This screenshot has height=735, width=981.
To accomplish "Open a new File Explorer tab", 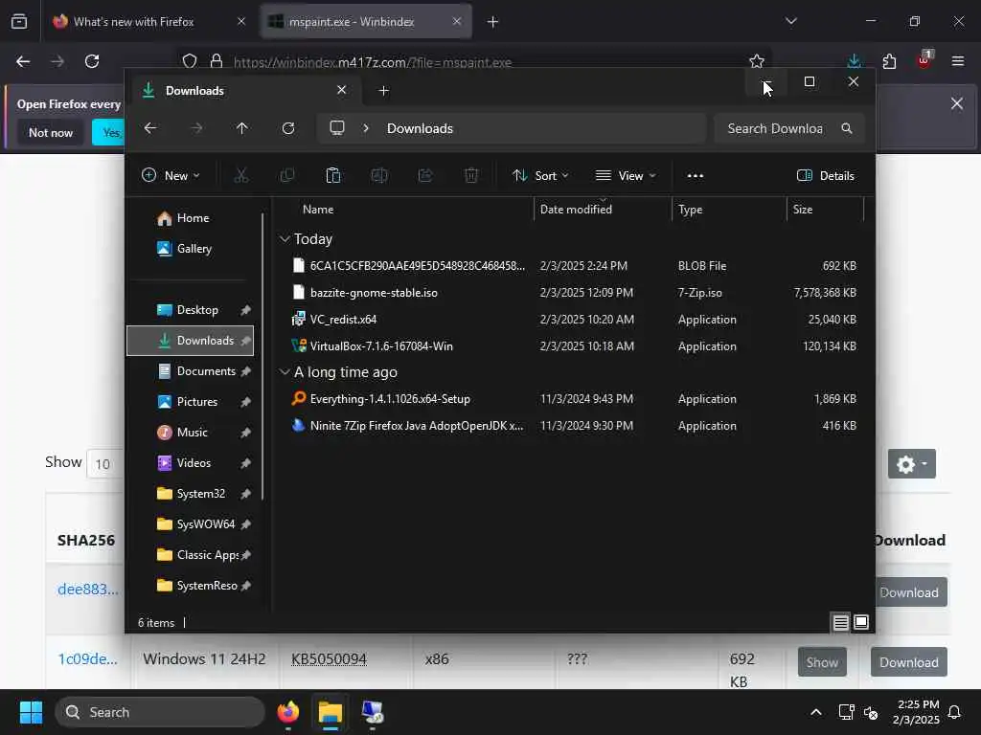I will pos(383,91).
